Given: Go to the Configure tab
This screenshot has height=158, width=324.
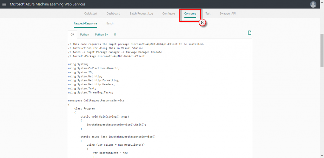Looking at the screenshot, I should point(169,14).
